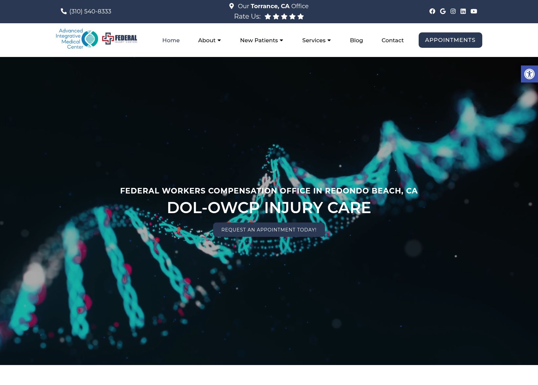Expand the About dropdown menu
The image size is (538, 385).
209,40
